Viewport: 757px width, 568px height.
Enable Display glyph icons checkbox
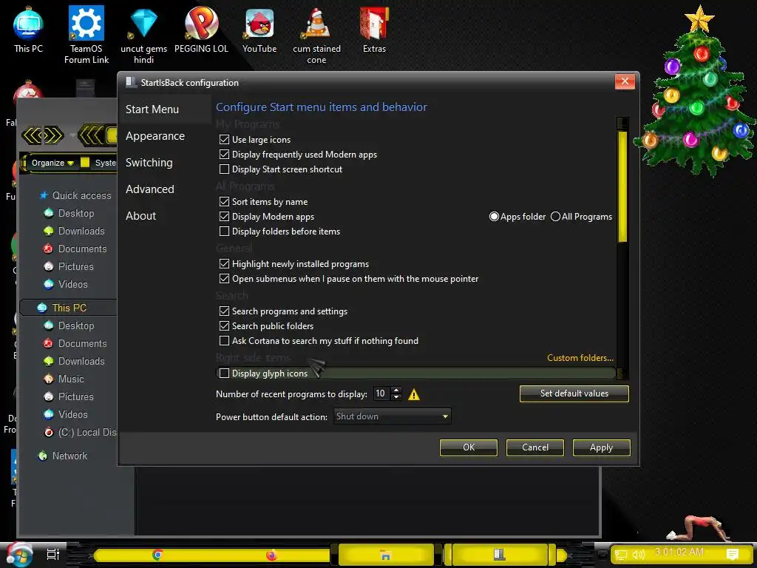(x=224, y=373)
